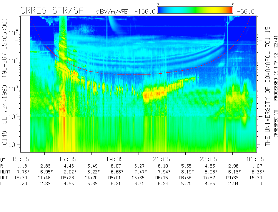Click the dBV/m/√Hz units label

112,11
